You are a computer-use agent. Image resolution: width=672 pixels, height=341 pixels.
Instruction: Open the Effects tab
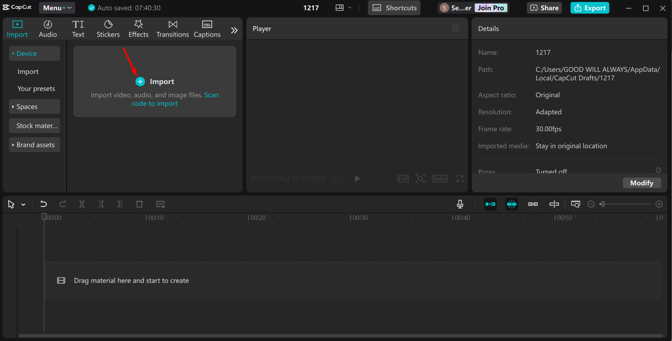[x=139, y=29]
